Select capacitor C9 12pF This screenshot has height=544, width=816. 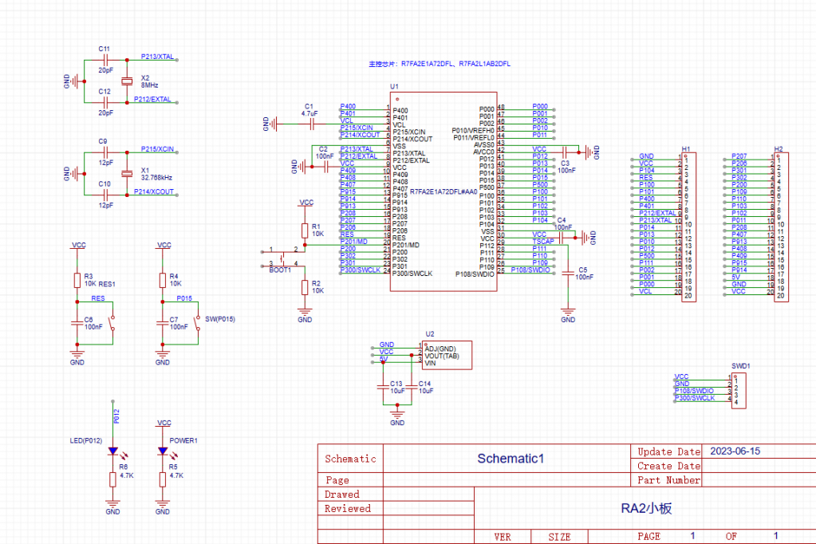105,152
